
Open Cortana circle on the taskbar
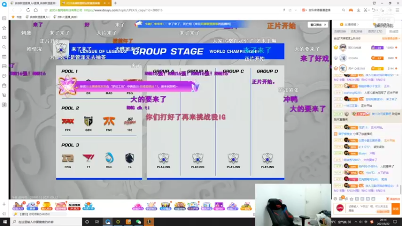pyautogui.click(x=87, y=222)
